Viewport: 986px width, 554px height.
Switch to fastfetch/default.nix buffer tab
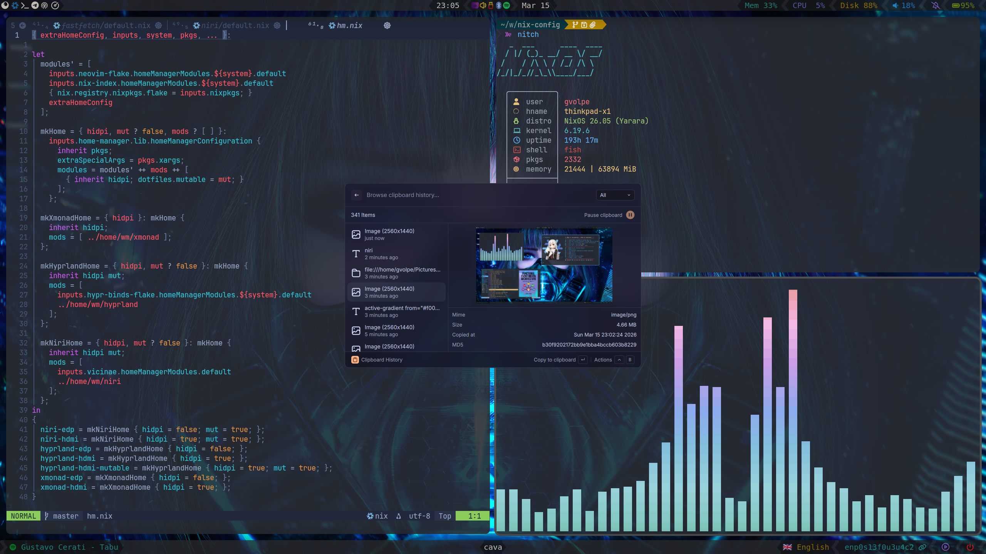106,25
